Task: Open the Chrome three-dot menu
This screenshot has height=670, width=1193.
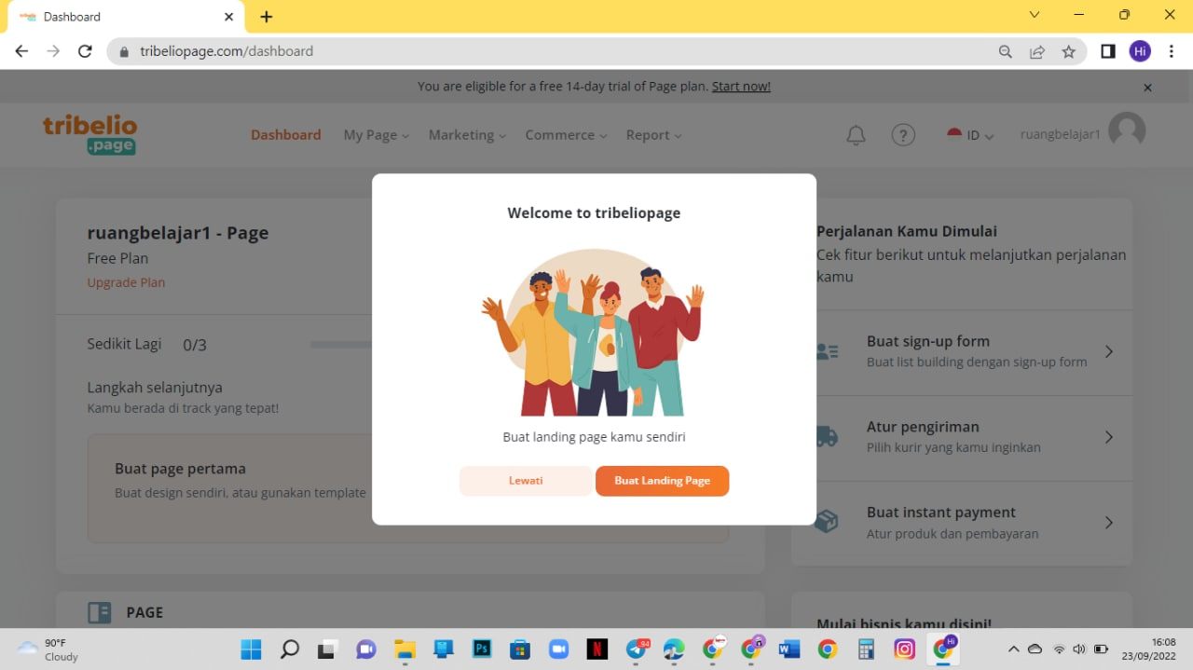Action: click(1171, 51)
